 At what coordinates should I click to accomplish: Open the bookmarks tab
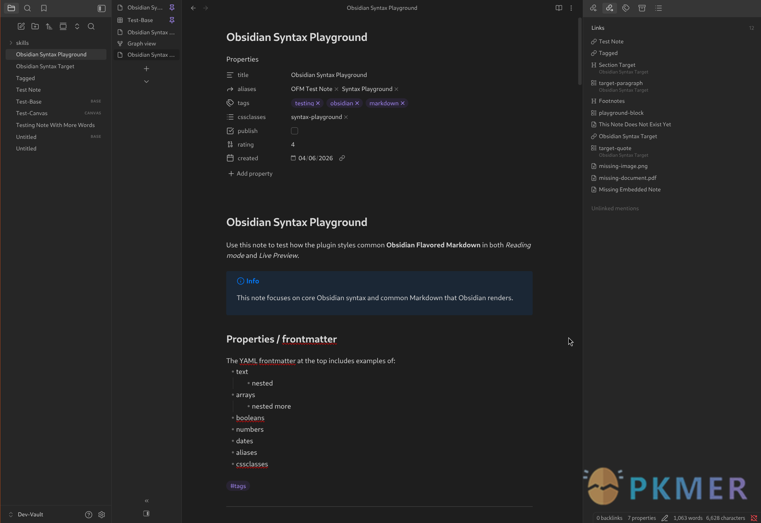click(x=44, y=8)
